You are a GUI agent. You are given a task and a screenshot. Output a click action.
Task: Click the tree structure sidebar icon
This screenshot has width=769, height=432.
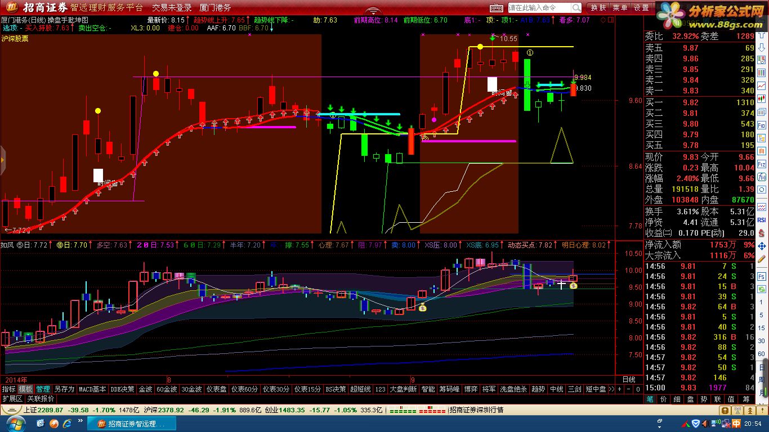[x=762, y=138]
